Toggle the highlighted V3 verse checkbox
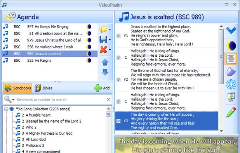The image size is (240, 153). click(x=118, y=121)
